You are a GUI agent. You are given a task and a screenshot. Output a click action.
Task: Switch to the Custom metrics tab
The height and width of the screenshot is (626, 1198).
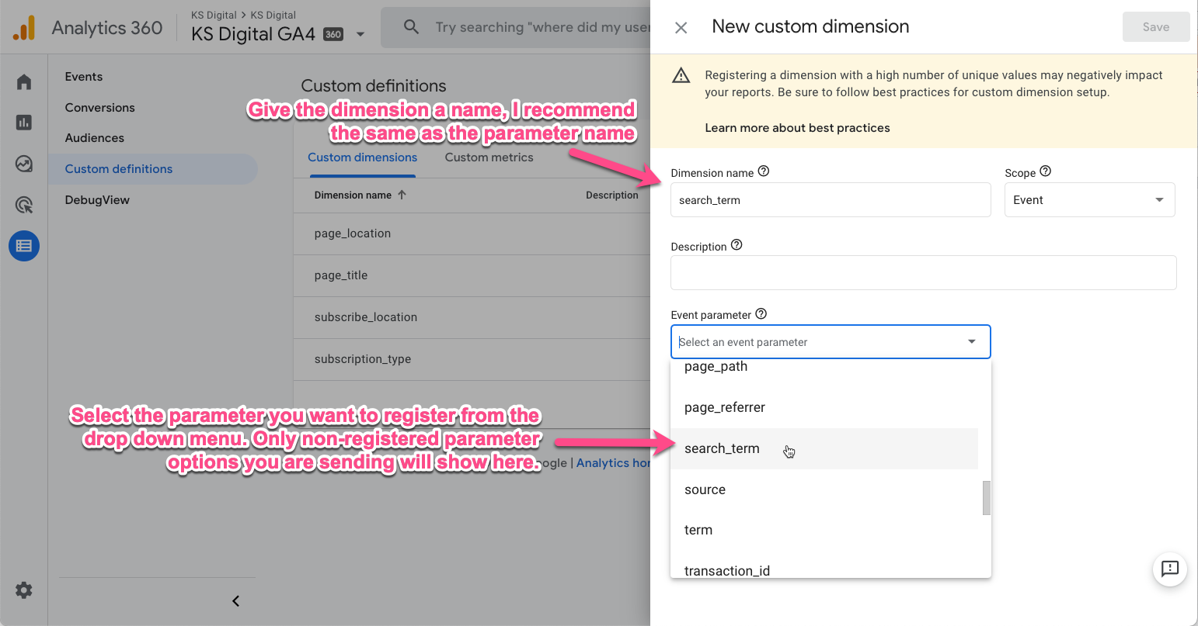coord(489,157)
